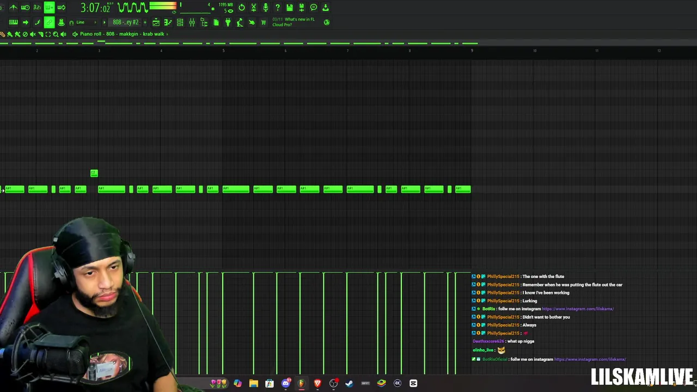The image size is (697, 392).
Task: Toggle the recording countdown
Action: 37,8
